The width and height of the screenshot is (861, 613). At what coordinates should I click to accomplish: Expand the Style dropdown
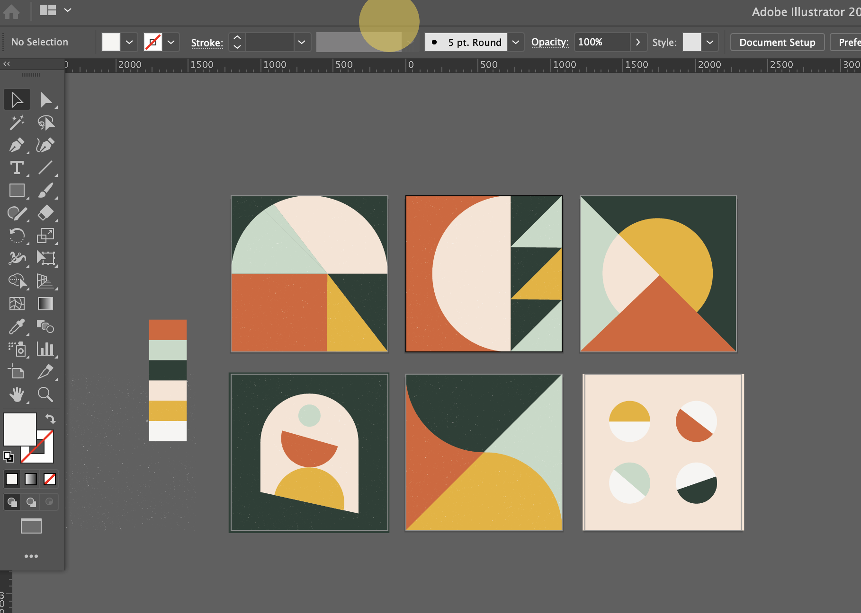[x=709, y=42]
